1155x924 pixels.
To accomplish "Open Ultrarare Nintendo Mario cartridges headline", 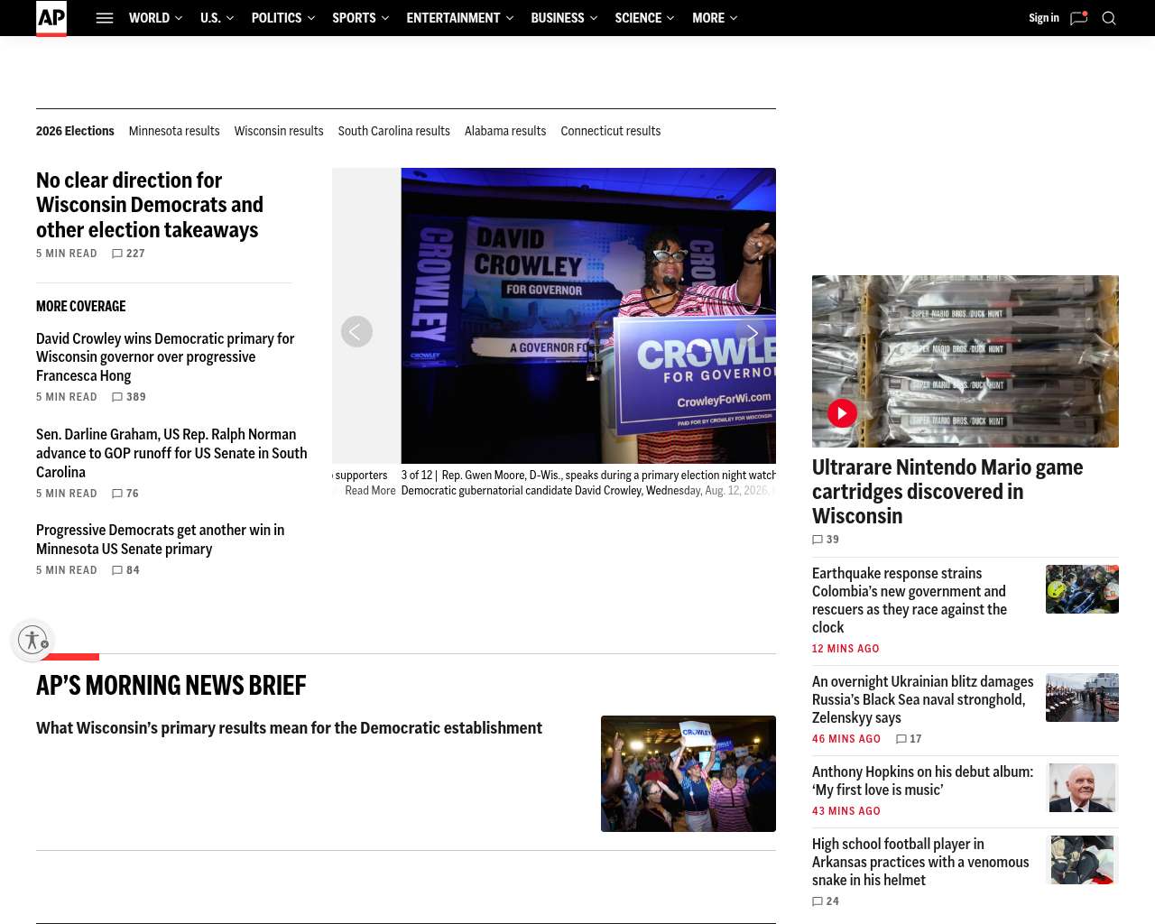I will coord(947,492).
